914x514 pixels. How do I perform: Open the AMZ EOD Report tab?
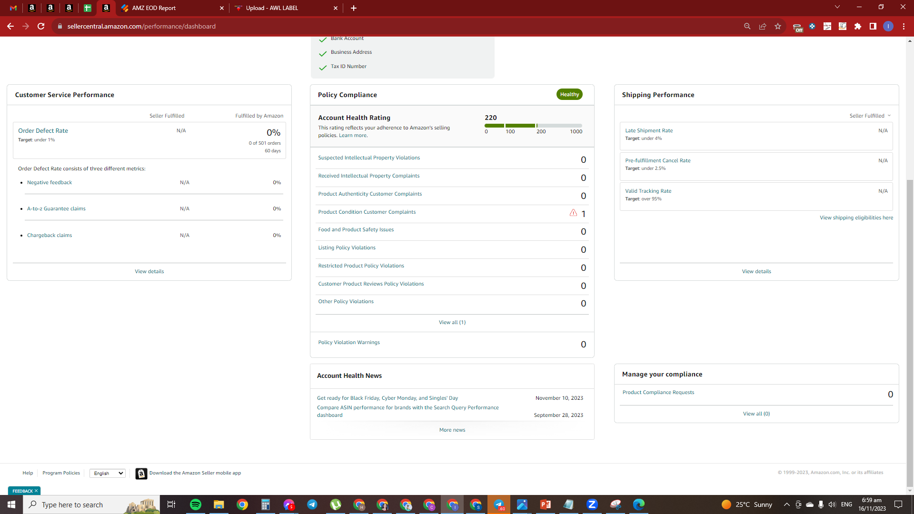pyautogui.click(x=154, y=8)
